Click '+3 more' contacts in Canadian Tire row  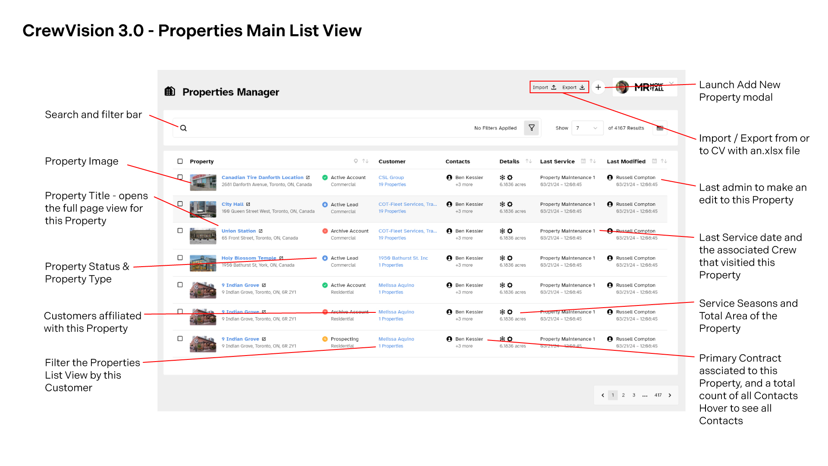pyautogui.click(x=464, y=185)
